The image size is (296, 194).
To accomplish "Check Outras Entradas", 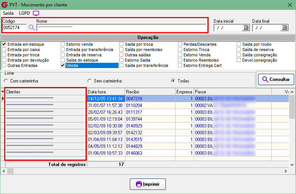I will coord(4,65).
